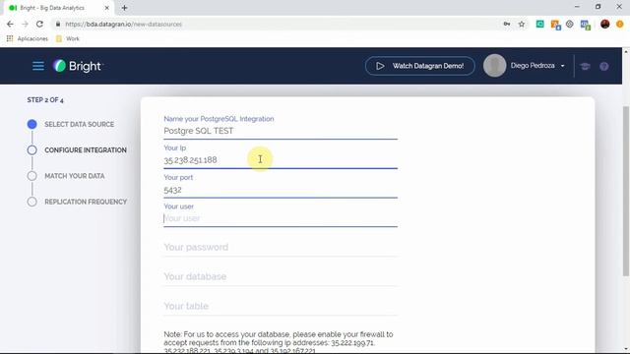The height and width of the screenshot is (354, 630).
Task: Click the firewall note paragraph text
Action: coord(278,343)
